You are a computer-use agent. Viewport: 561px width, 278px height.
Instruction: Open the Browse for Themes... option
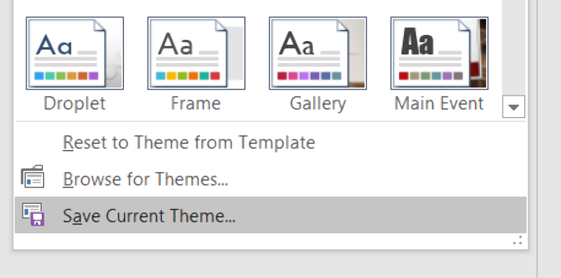point(145,179)
